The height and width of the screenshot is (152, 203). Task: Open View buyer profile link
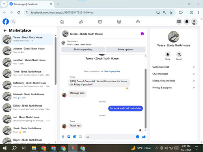coord(112,71)
